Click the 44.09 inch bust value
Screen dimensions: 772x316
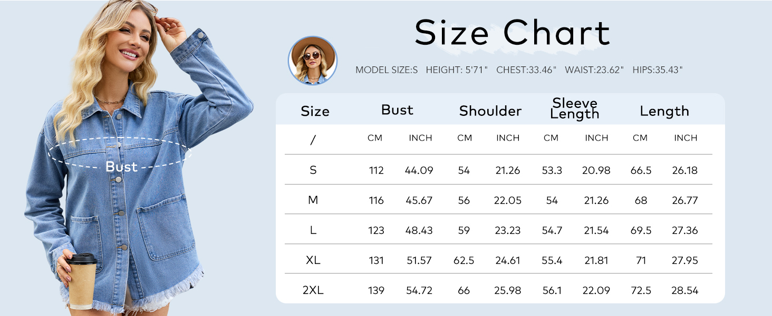[x=419, y=170]
